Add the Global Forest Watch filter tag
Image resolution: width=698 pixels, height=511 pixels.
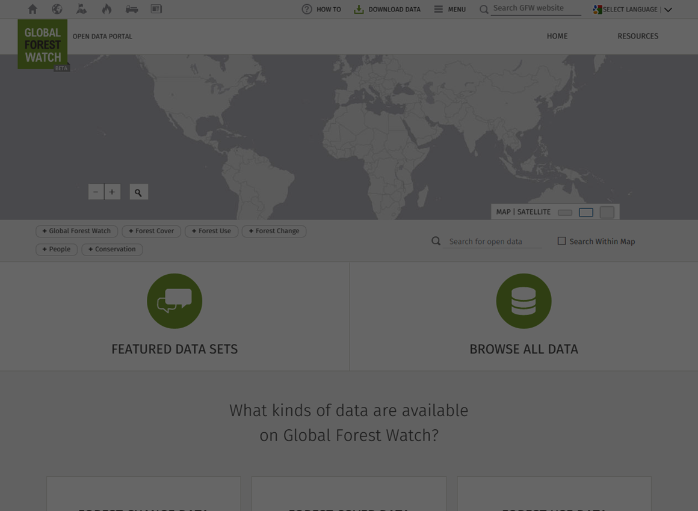coord(76,231)
